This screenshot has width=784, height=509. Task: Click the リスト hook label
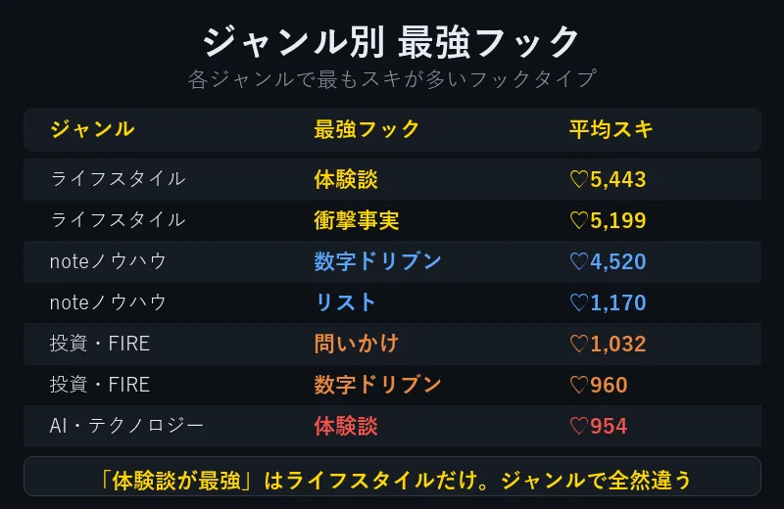pyautogui.click(x=346, y=302)
